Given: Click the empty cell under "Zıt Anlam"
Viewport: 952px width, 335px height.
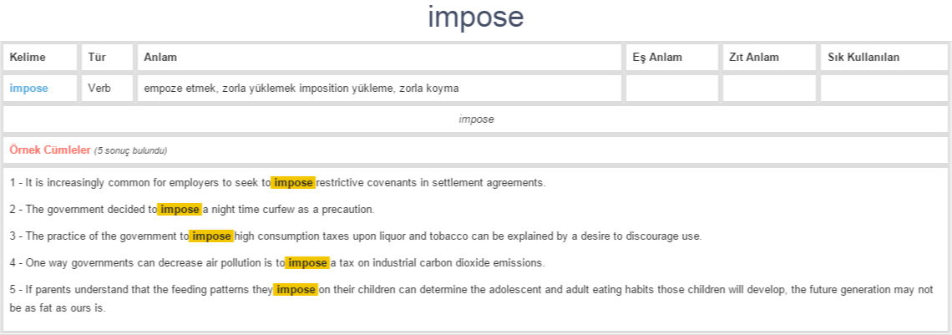Looking at the screenshot, I should (x=768, y=88).
